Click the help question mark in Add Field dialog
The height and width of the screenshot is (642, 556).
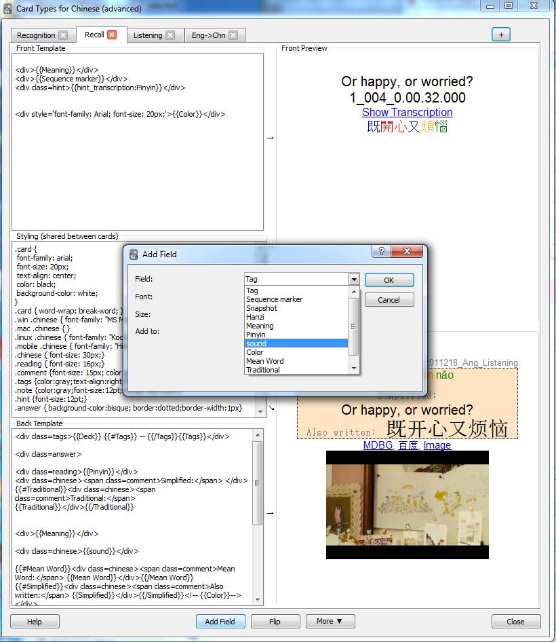click(x=382, y=252)
